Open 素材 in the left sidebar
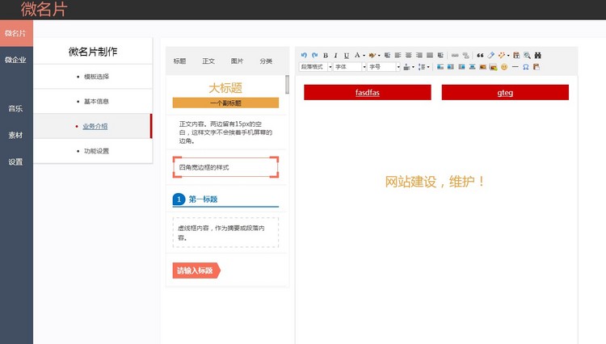The width and height of the screenshot is (606, 344). coord(16,135)
